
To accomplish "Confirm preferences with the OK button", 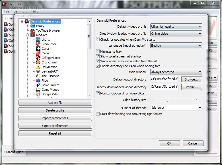I will 169,143.
